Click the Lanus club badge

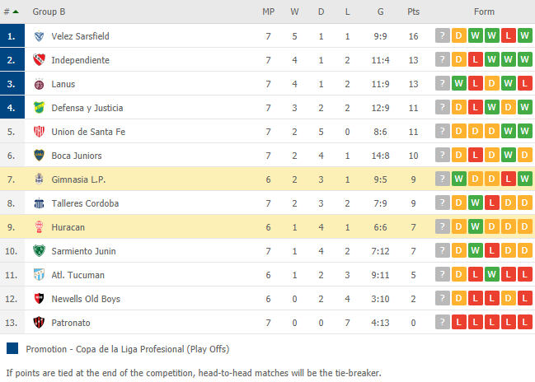(40, 84)
